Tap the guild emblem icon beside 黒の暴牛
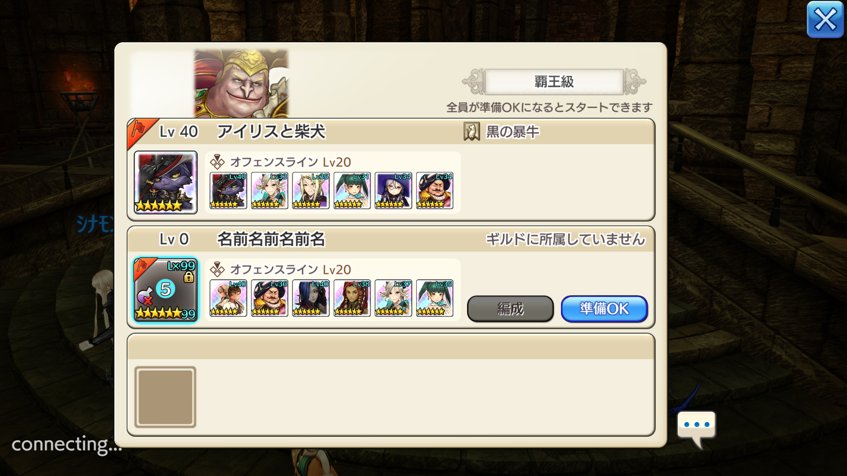 pos(471,132)
